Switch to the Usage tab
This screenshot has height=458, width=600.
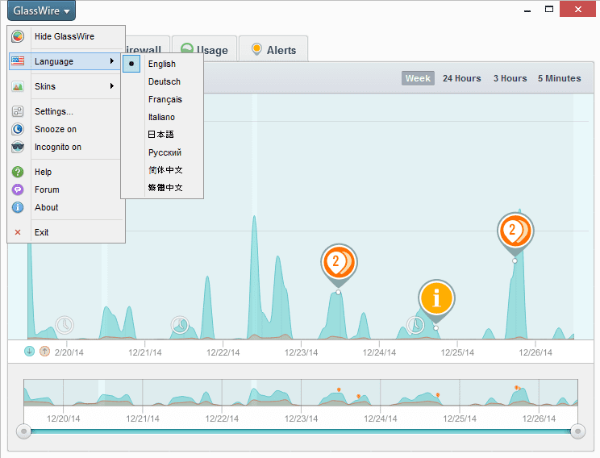(x=205, y=50)
